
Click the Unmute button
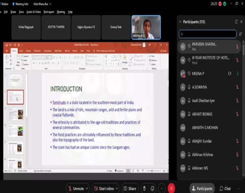[x=76, y=189]
